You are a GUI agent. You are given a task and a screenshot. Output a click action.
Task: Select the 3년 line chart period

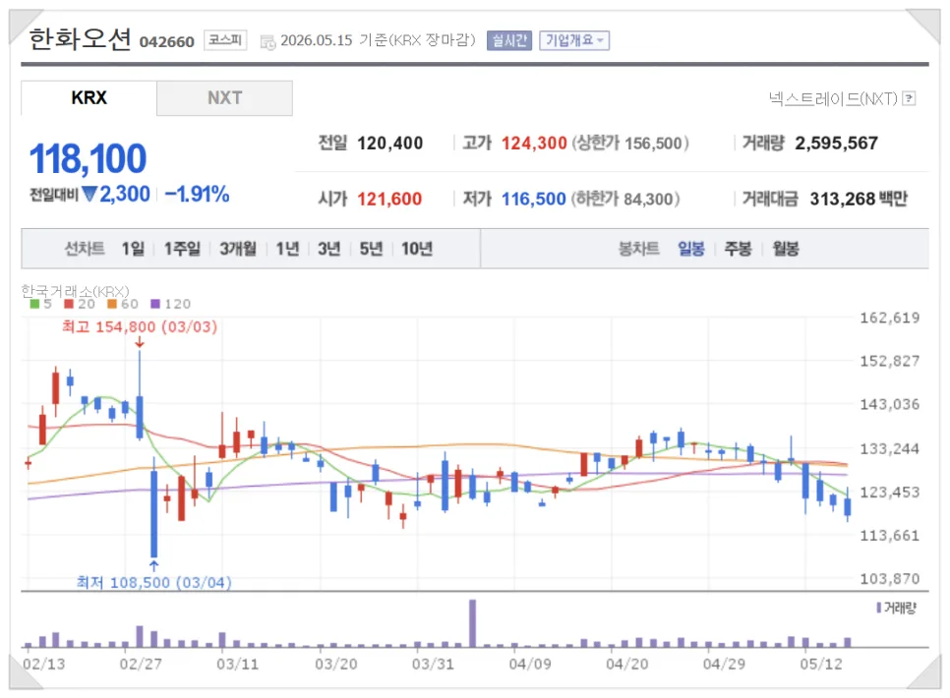tap(329, 249)
